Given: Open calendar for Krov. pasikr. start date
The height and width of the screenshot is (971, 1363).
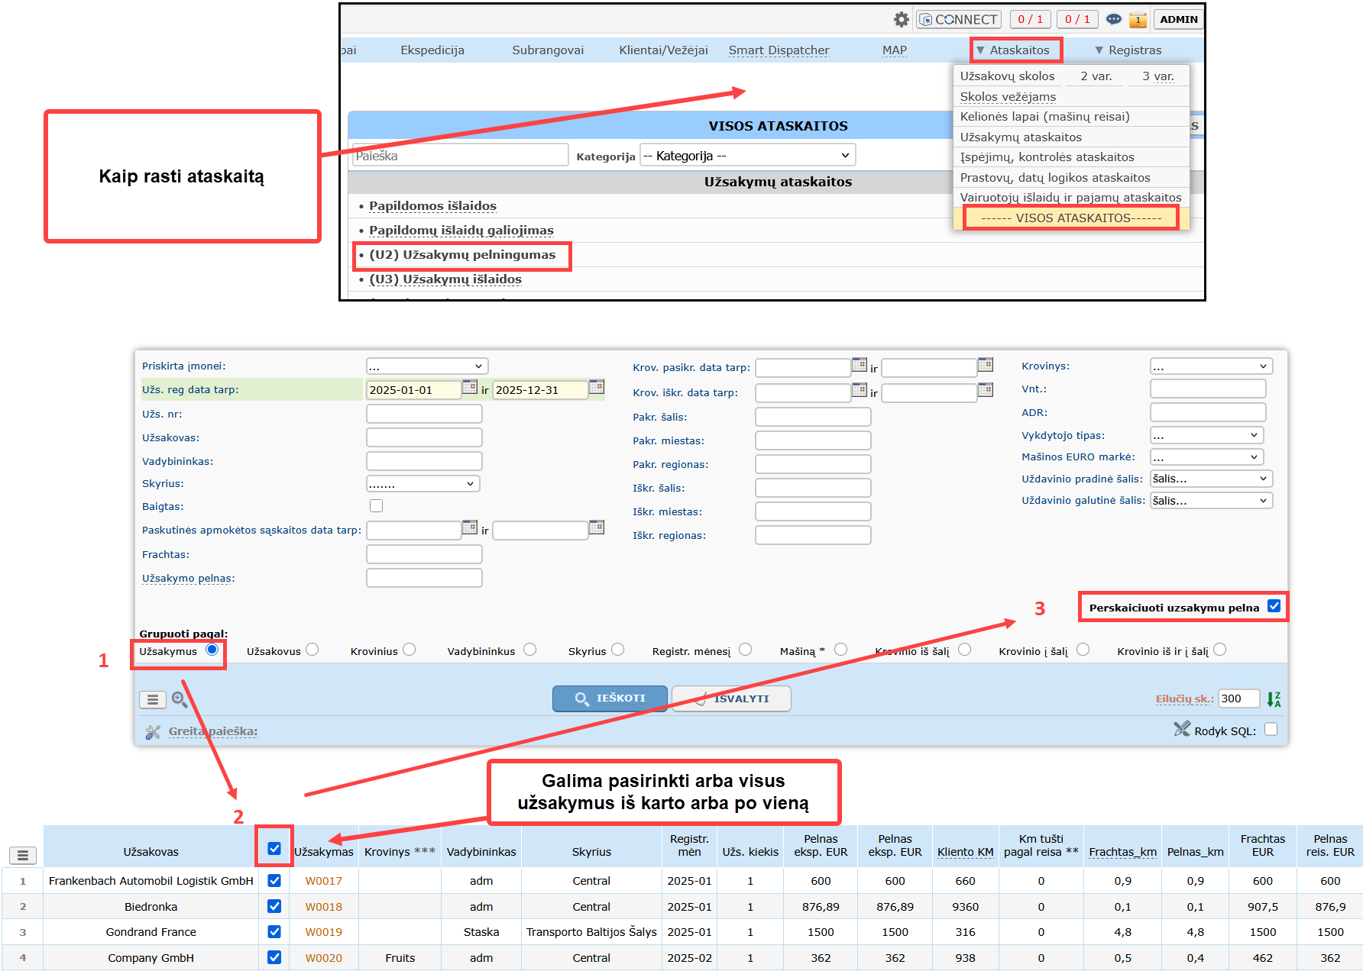Looking at the screenshot, I should click(x=860, y=365).
